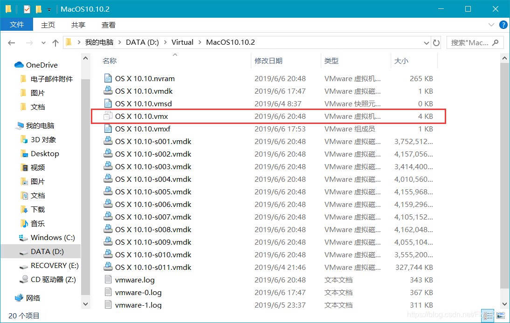This screenshot has height=323, width=510.
Task: Expand the ribbon with the chevron
Action: [x=491, y=25]
